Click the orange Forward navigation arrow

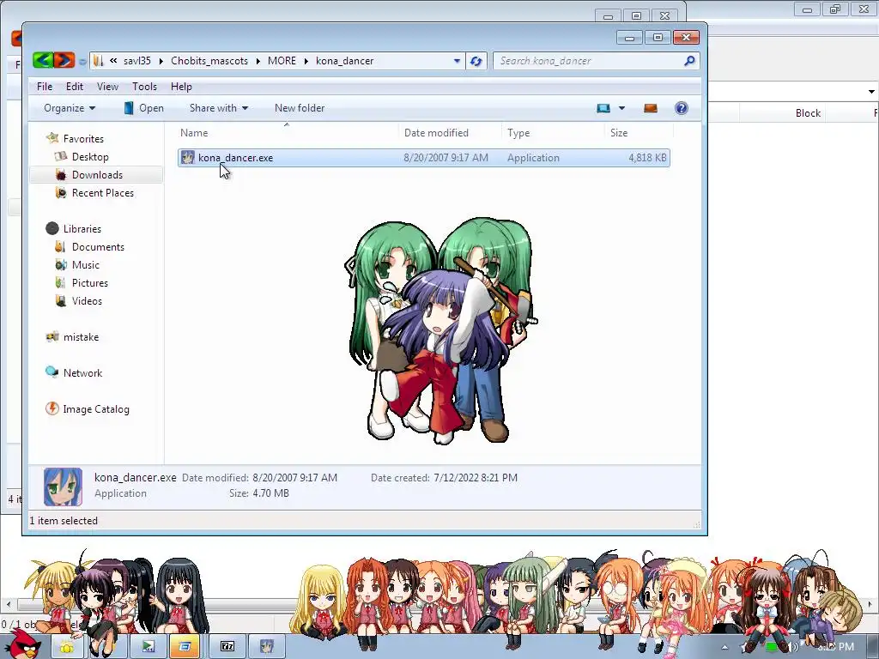(64, 60)
